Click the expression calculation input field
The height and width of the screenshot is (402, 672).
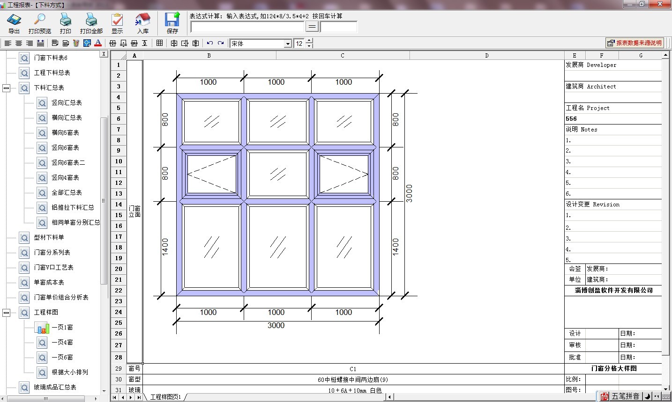tap(247, 27)
